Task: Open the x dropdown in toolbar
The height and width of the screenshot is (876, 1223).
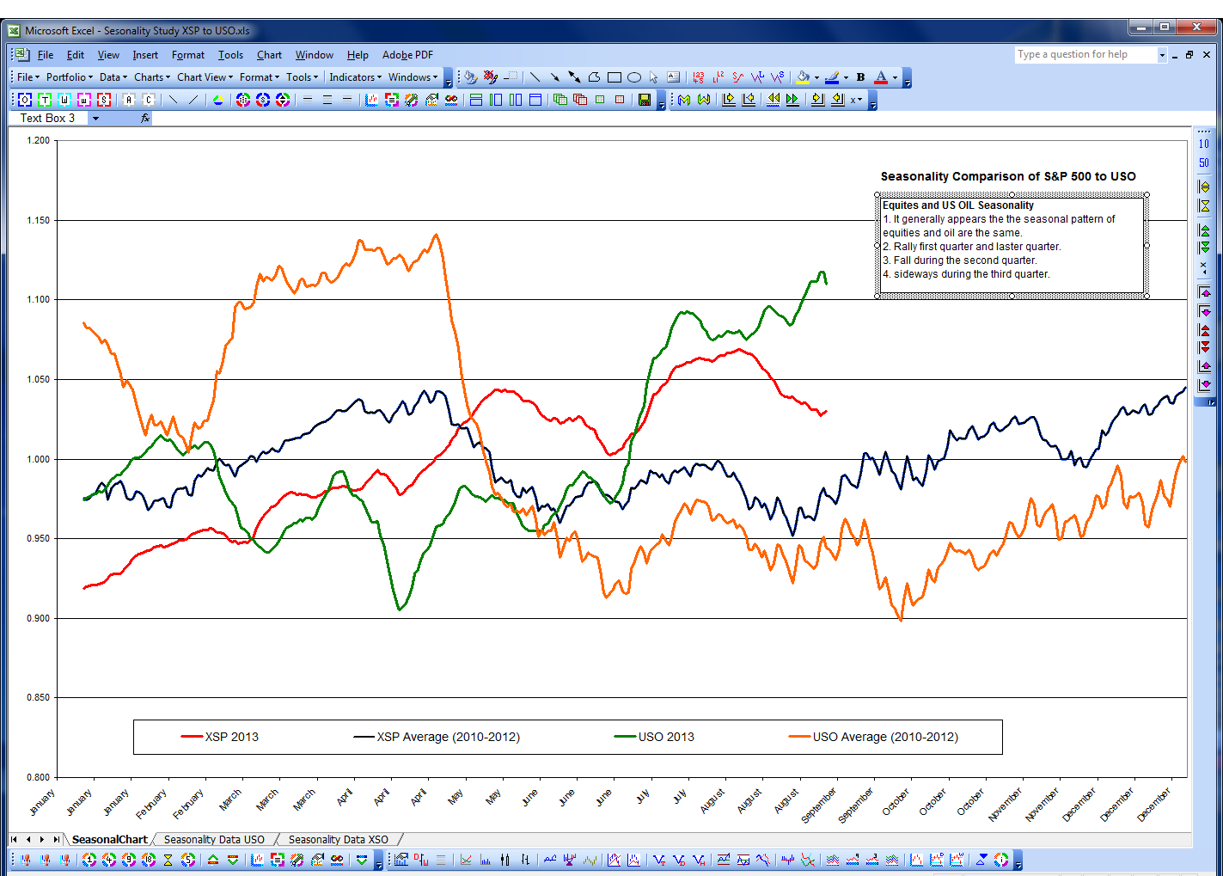Action: pos(855,100)
